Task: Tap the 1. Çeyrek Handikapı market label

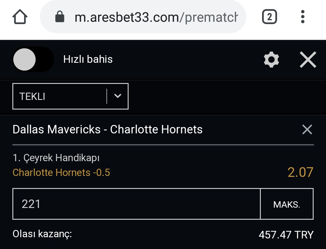Action: [56, 158]
